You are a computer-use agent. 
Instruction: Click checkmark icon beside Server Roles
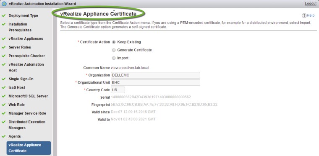click(x=3, y=47)
